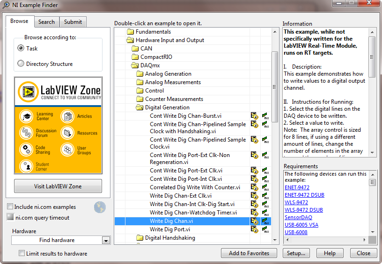Check Limit results to hardware
This screenshot has height=264, width=382.
22,253
